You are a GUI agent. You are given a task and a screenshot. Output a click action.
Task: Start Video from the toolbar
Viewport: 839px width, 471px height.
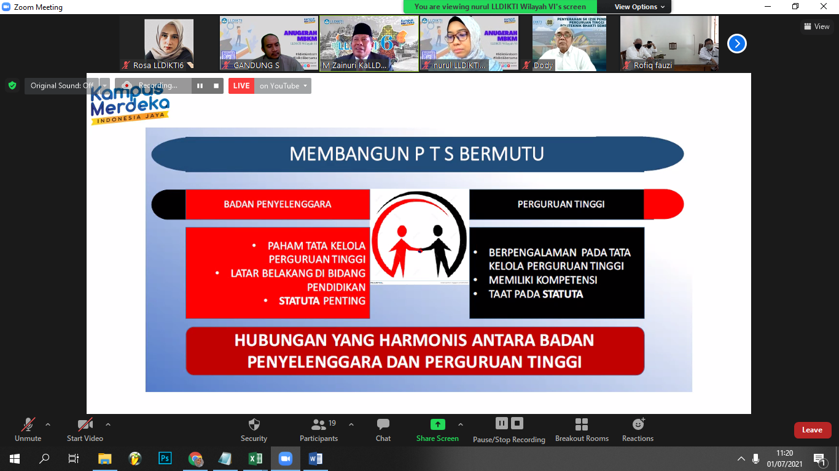tap(85, 429)
